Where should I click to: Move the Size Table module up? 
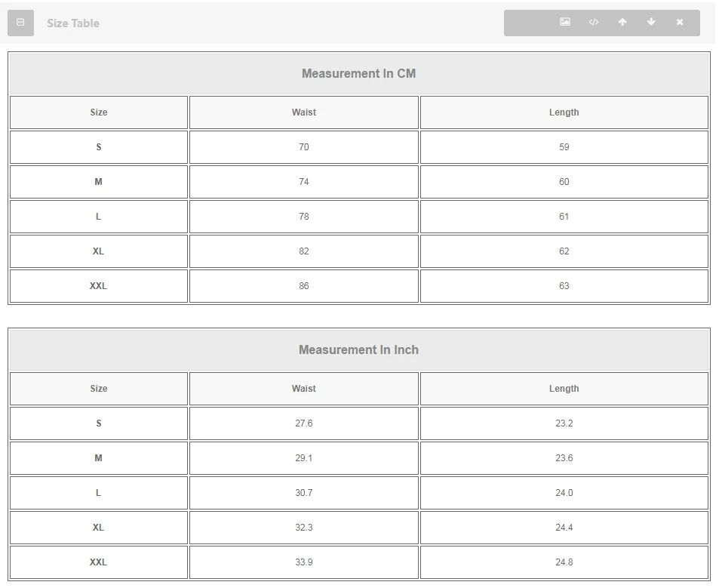click(622, 23)
